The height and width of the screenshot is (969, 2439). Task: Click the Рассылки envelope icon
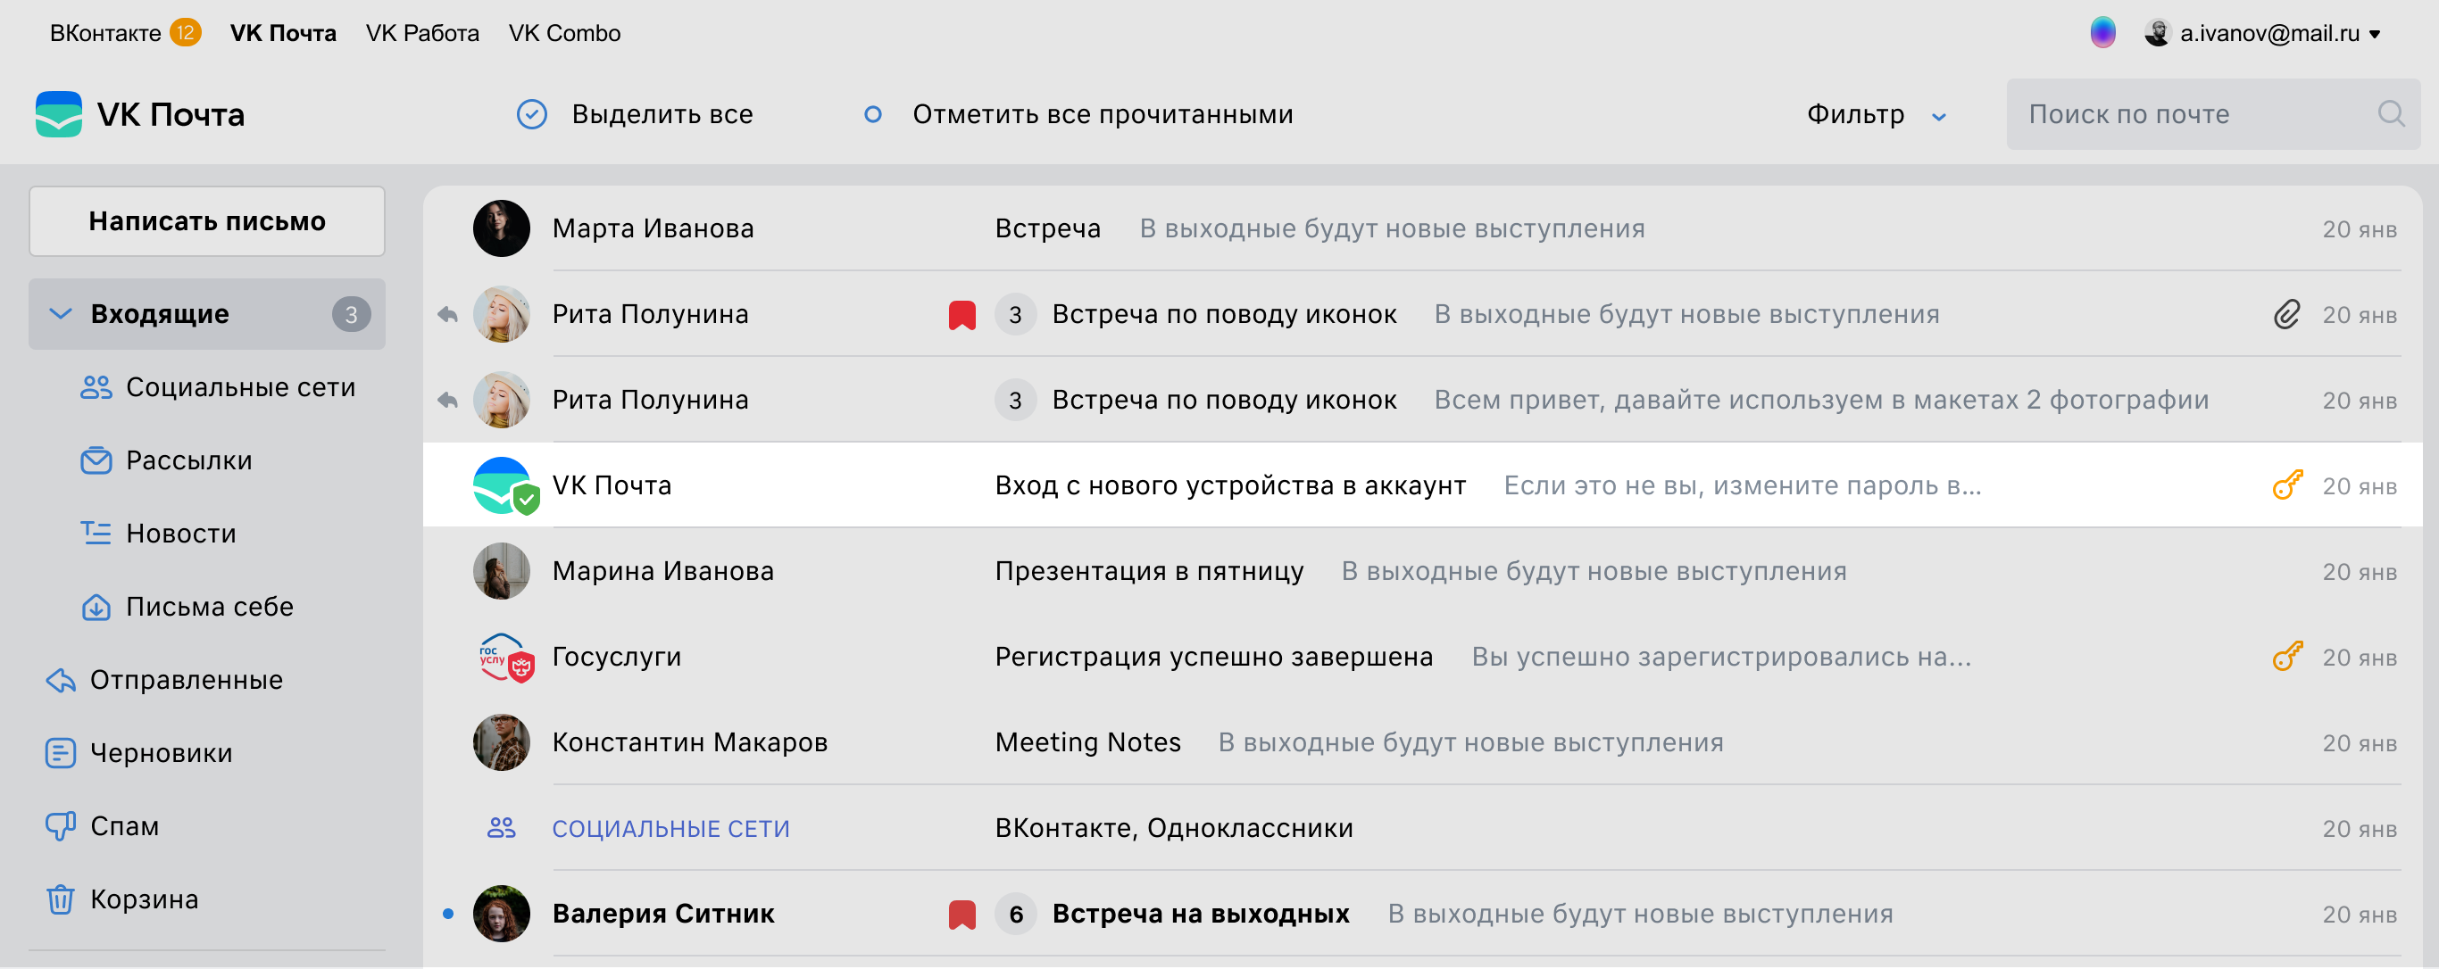click(x=96, y=460)
